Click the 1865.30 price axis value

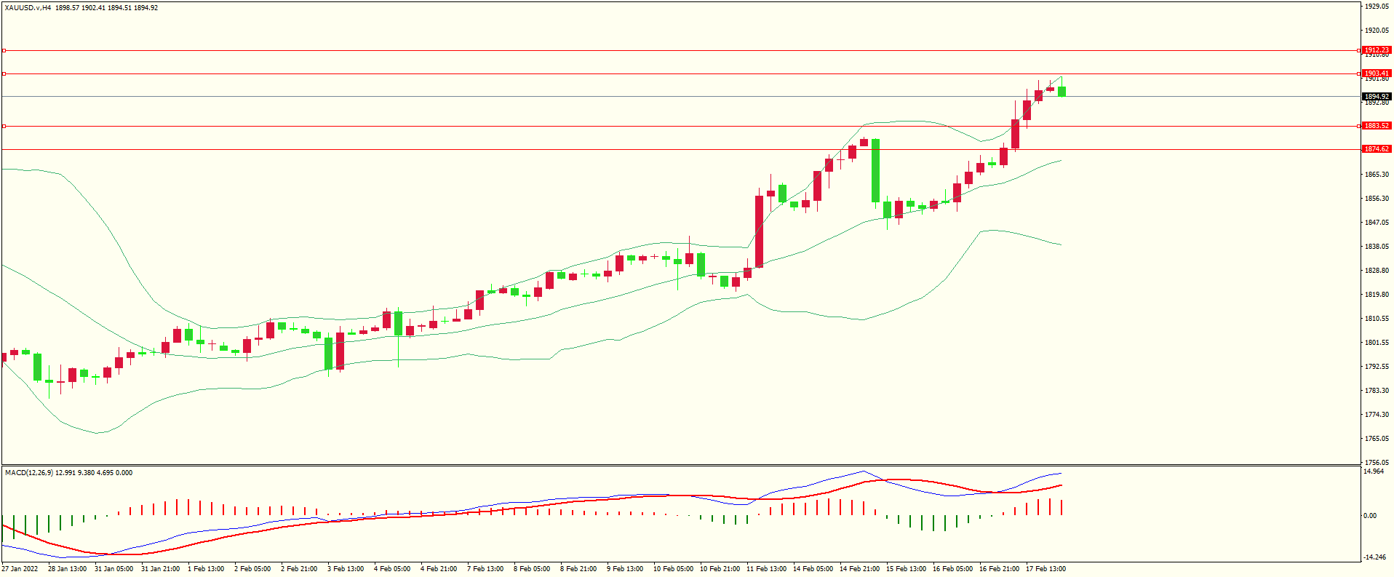point(1377,175)
